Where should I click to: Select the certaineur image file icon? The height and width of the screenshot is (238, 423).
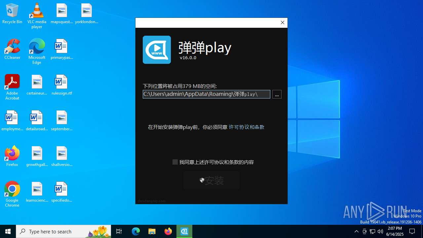pyautogui.click(x=37, y=85)
